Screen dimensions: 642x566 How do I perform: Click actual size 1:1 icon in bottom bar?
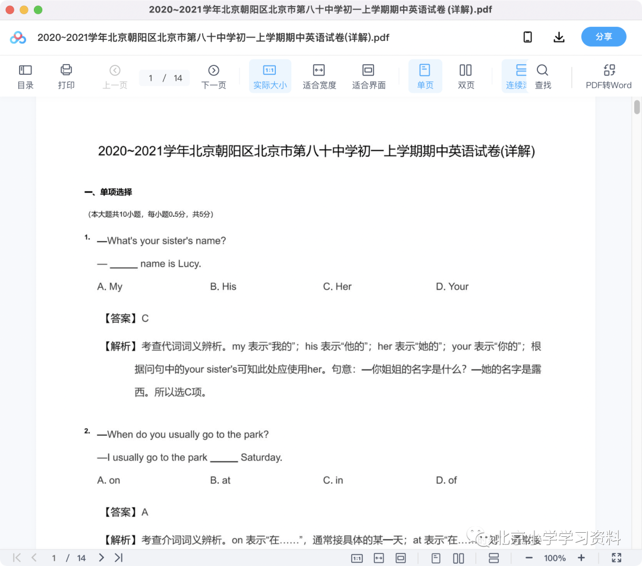point(357,558)
